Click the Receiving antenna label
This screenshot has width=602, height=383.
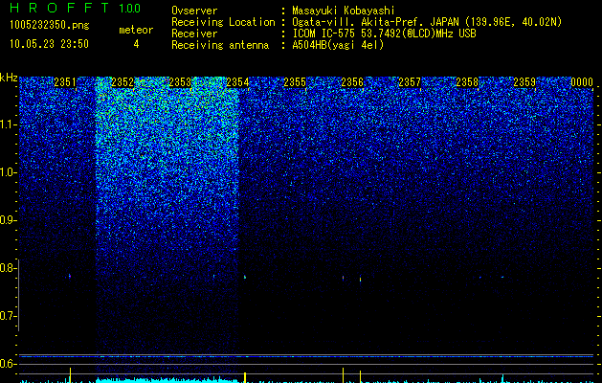click(x=220, y=45)
